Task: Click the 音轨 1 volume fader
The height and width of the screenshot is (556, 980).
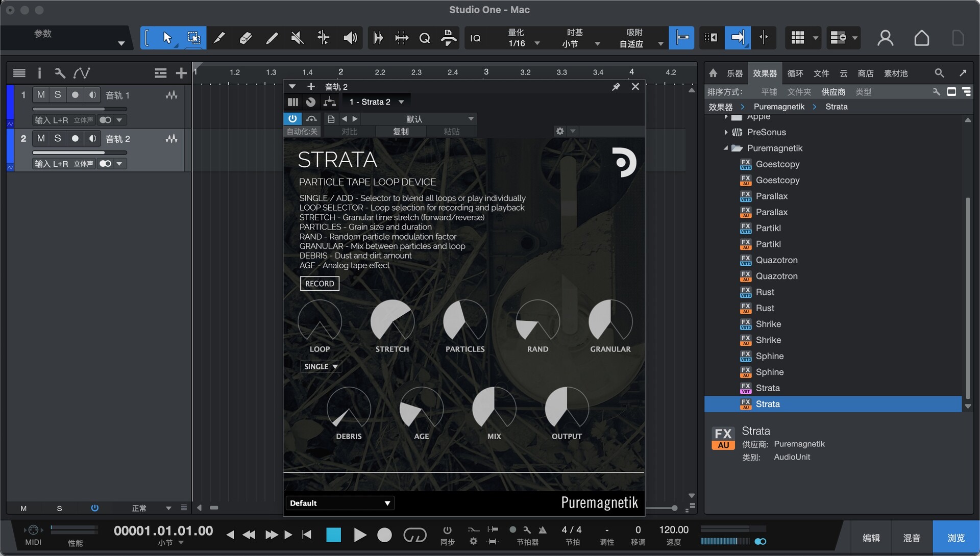Action: (79, 109)
